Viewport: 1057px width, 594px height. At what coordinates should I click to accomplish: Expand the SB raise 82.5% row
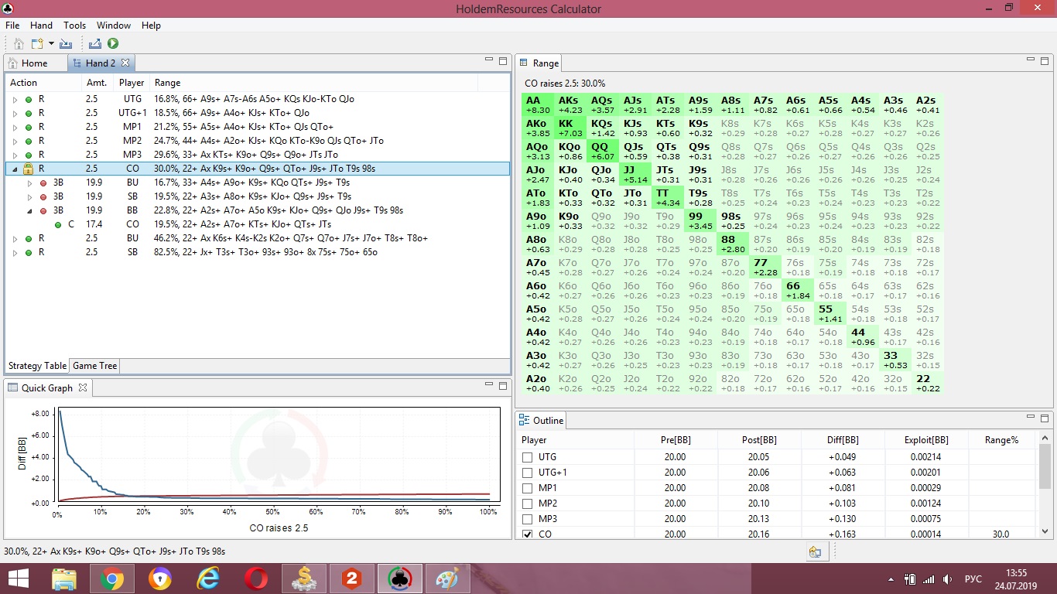click(x=15, y=252)
